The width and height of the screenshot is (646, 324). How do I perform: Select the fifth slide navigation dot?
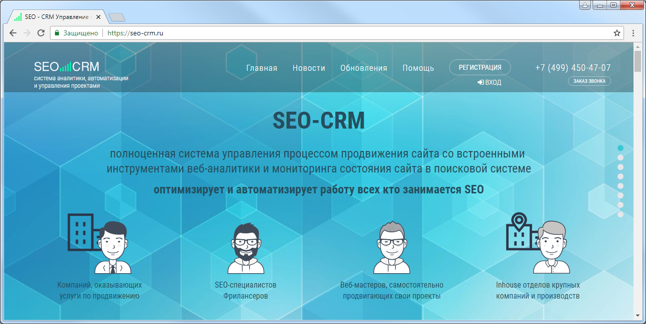pos(621,186)
